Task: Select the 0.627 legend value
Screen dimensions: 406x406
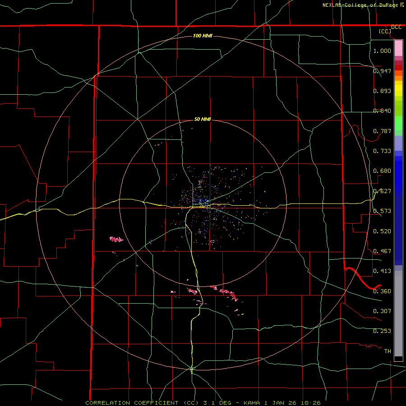Action: [382, 191]
